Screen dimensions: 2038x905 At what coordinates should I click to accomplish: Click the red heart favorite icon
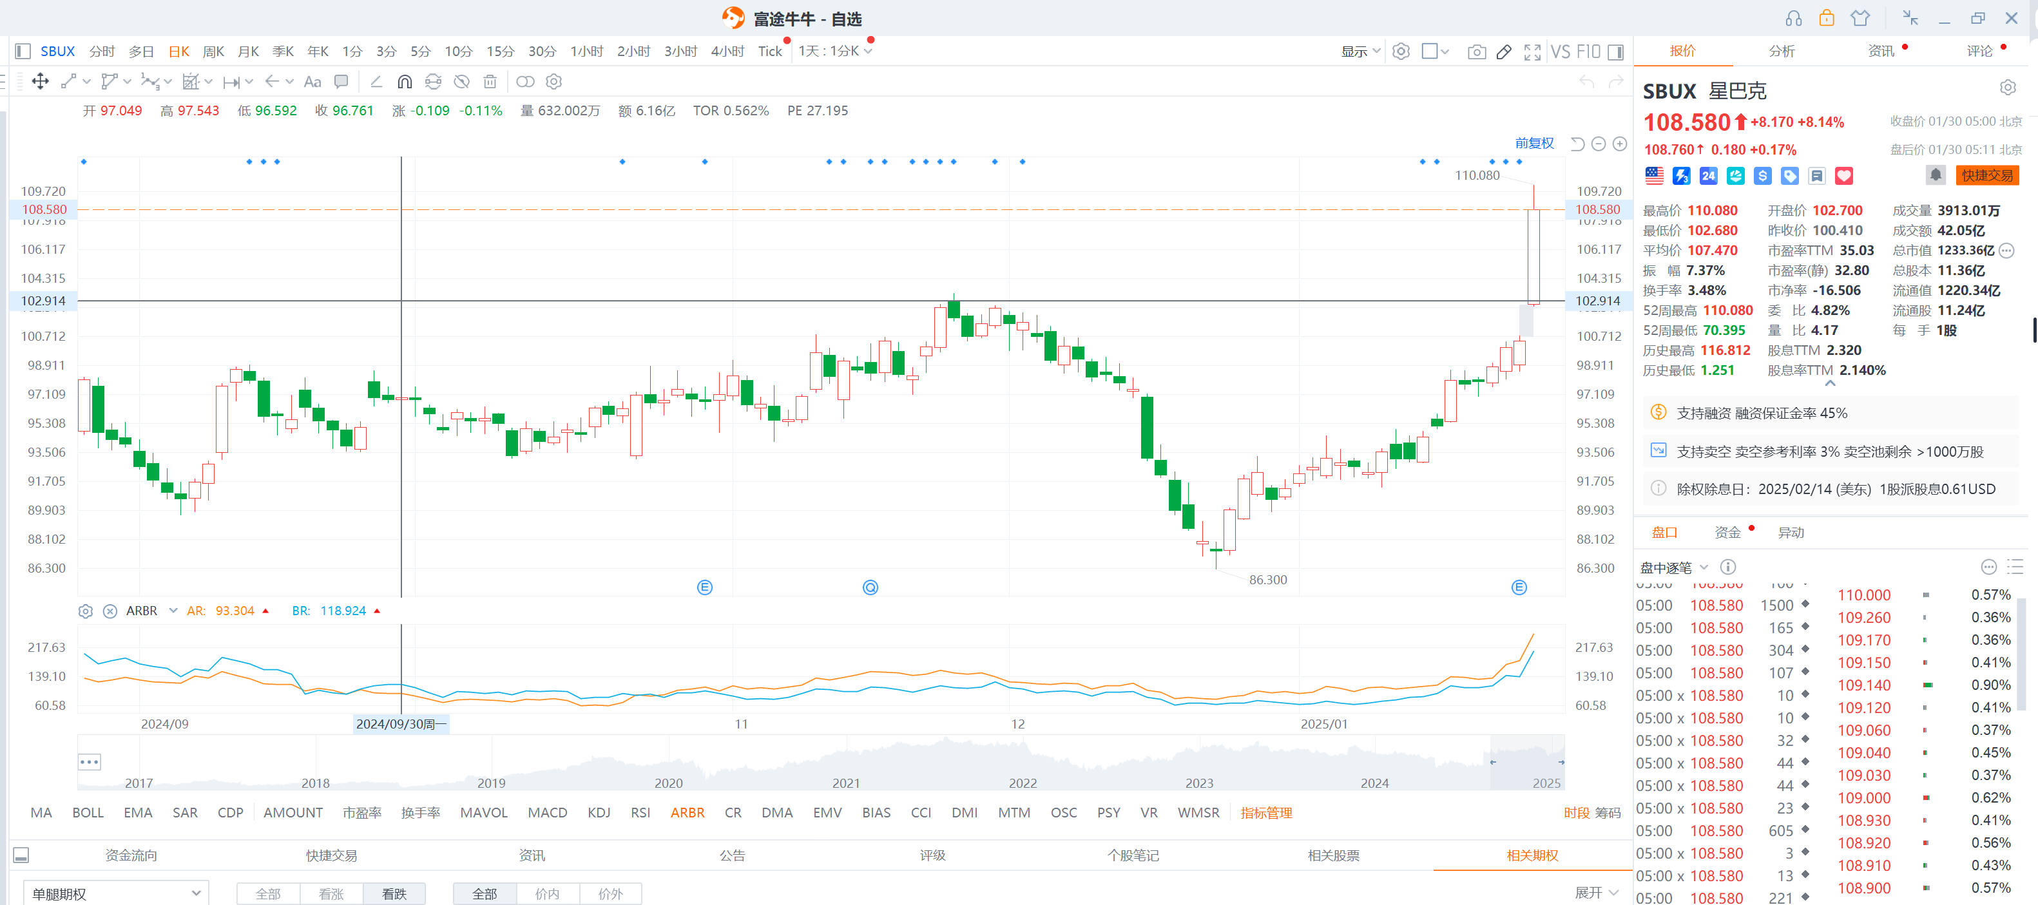point(1844,176)
